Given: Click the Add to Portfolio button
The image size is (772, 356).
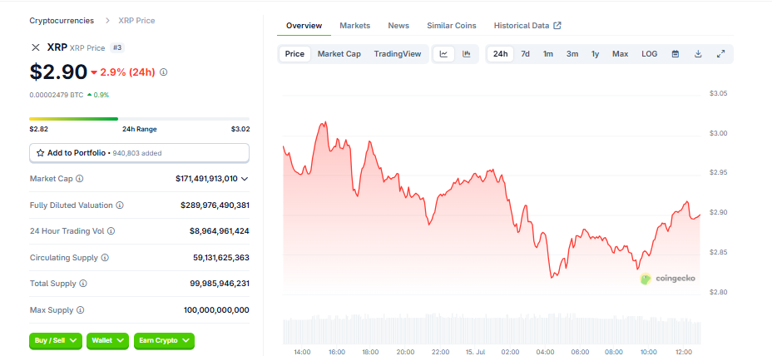Looking at the screenshot, I should pyautogui.click(x=139, y=153).
